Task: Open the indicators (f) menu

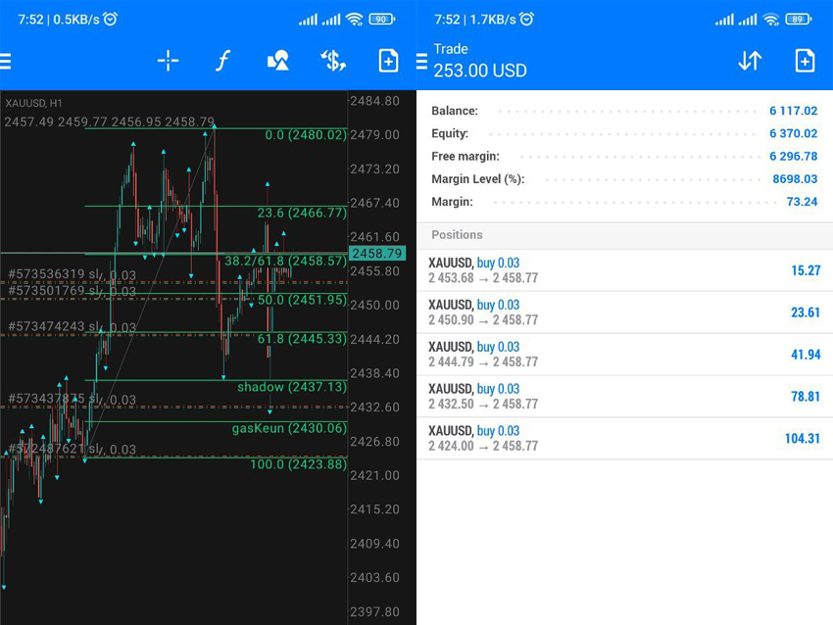Action: coord(222,61)
